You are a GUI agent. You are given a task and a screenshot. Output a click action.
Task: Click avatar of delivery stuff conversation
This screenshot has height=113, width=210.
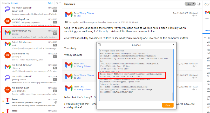pyautogui.click(x=8, y=10)
